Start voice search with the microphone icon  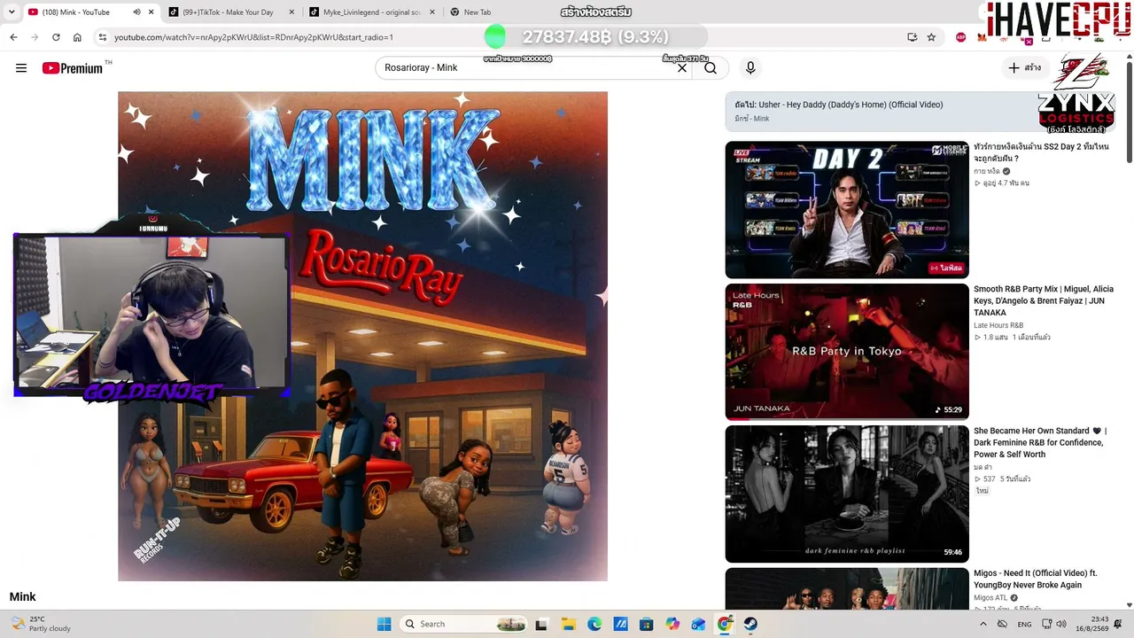click(x=750, y=68)
